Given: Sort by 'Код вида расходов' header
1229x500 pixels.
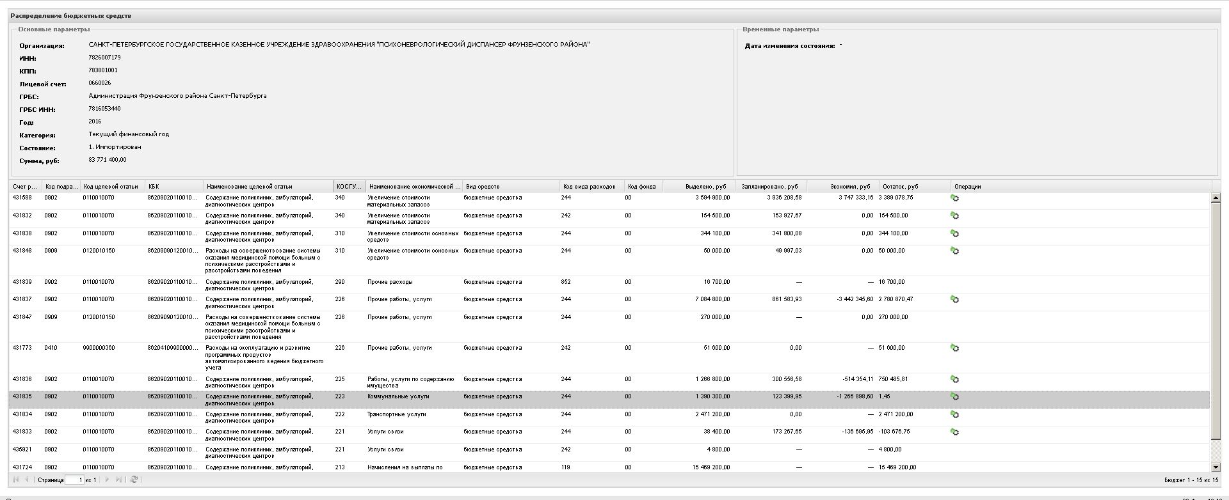Looking at the screenshot, I should [591, 187].
